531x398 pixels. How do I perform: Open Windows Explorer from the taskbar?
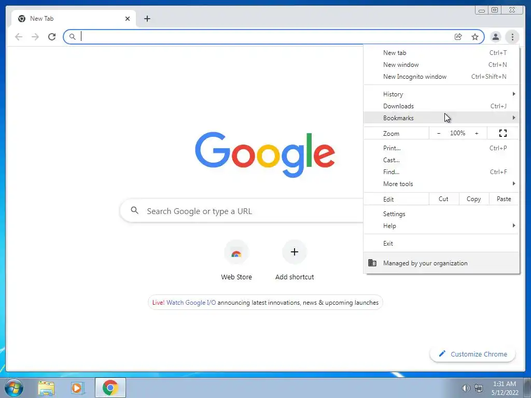pyautogui.click(x=46, y=388)
